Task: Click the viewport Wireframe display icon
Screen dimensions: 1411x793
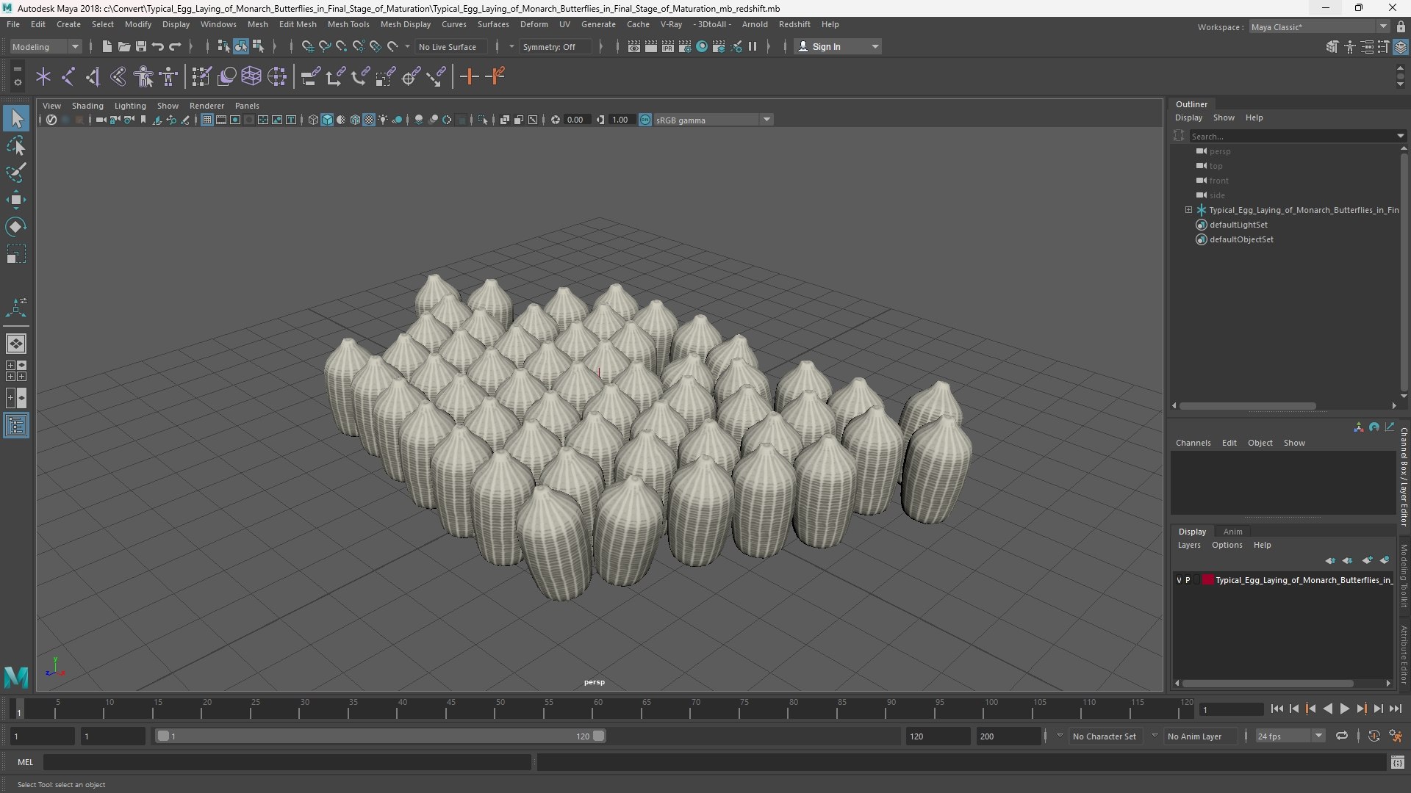Action: 313,120
